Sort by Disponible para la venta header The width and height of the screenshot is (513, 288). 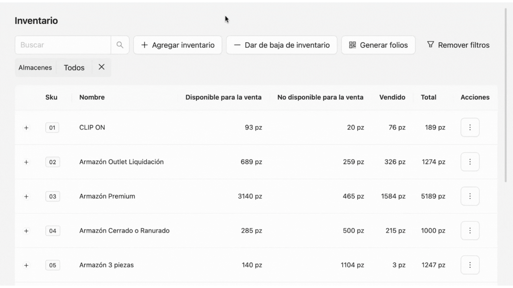(x=223, y=97)
